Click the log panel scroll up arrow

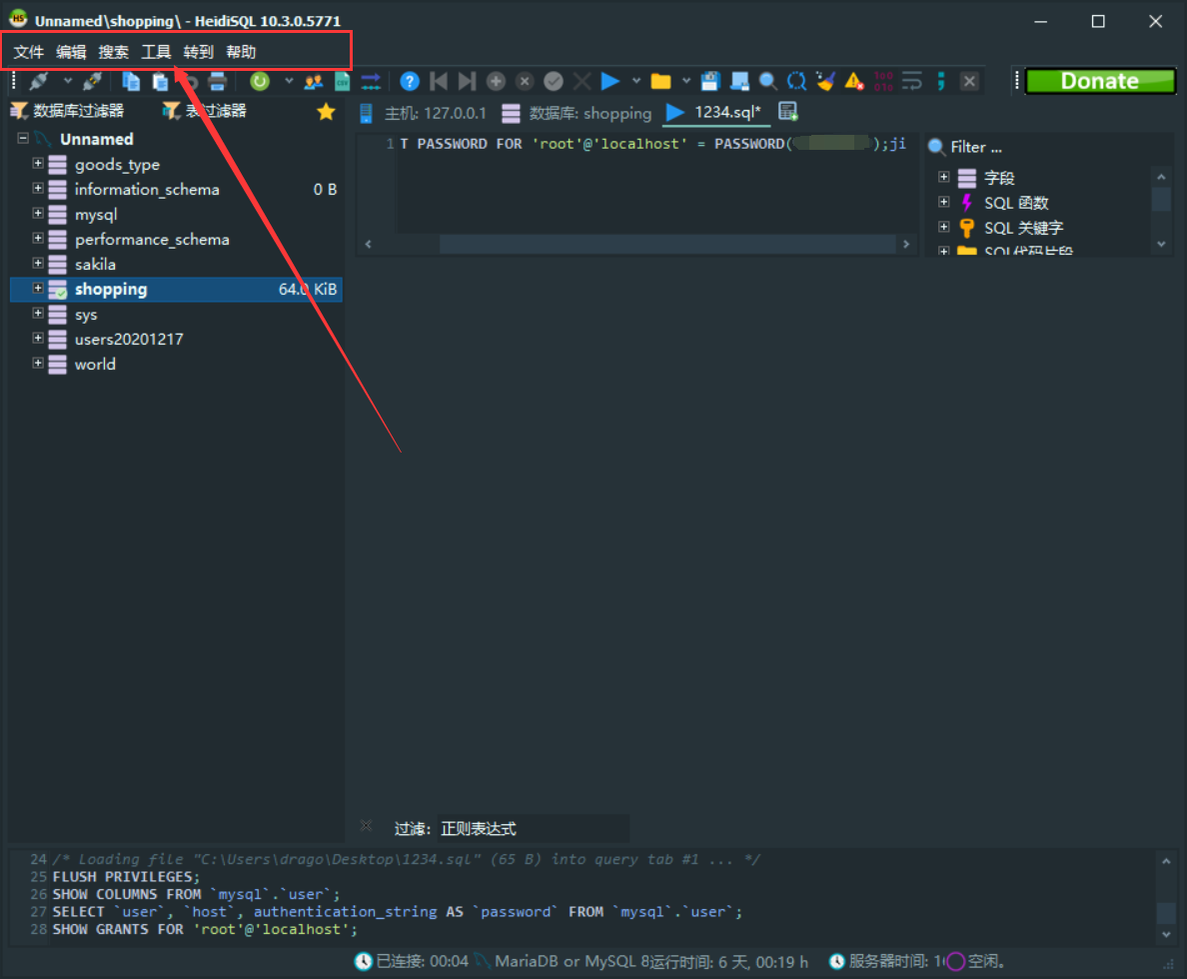tap(1166, 862)
